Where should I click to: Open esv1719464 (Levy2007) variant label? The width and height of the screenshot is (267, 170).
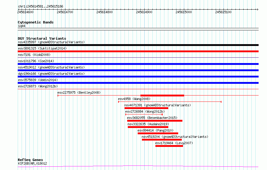click(x=174, y=143)
